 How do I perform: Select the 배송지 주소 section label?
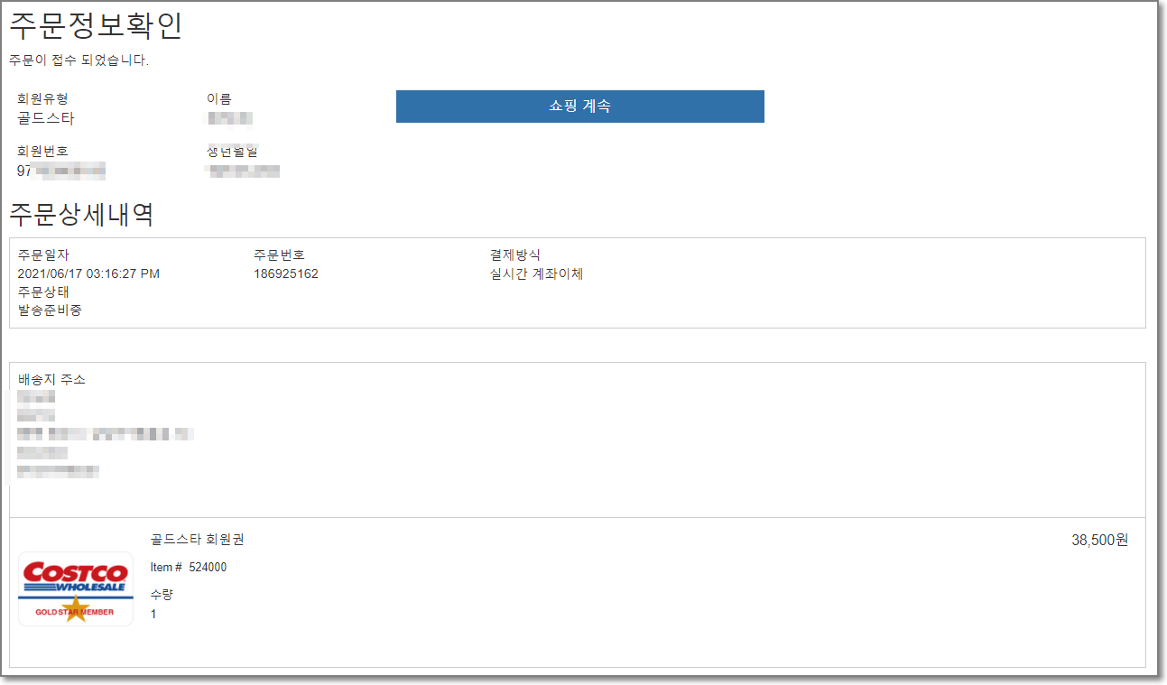tap(50, 379)
